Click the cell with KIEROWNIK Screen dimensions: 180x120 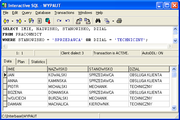point(109,104)
